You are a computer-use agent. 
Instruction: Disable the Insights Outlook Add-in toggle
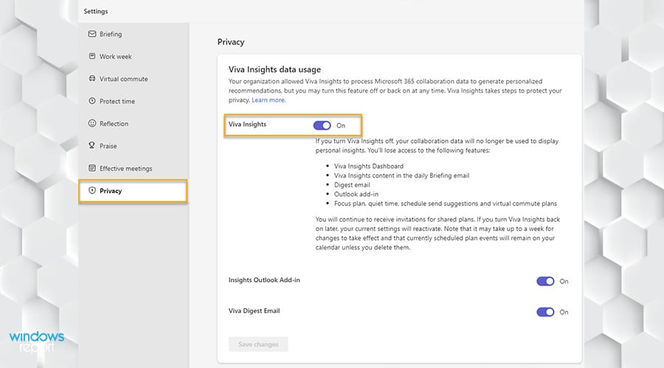click(544, 281)
